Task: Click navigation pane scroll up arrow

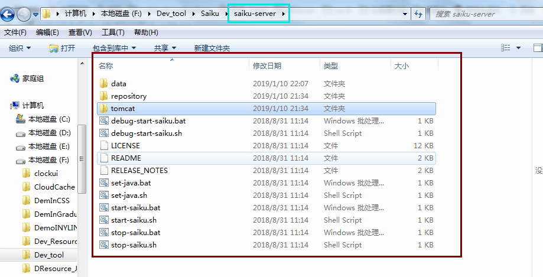Action: coord(82,63)
